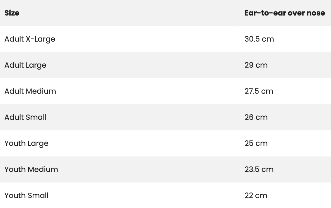The width and height of the screenshot is (331, 208).
Task: Click the Youth Large size cell
Action: pyautogui.click(x=26, y=143)
